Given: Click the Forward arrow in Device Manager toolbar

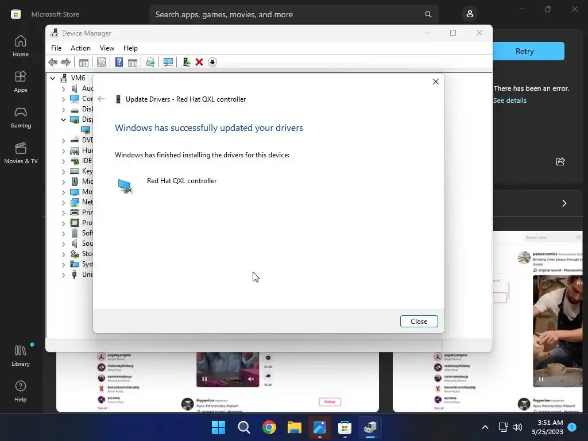Looking at the screenshot, I should 65,62.
